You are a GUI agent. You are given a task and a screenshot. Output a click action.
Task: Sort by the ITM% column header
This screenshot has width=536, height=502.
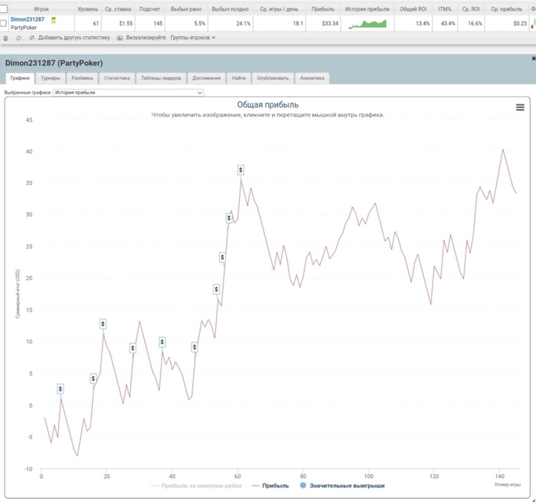click(x=445, y=9)
